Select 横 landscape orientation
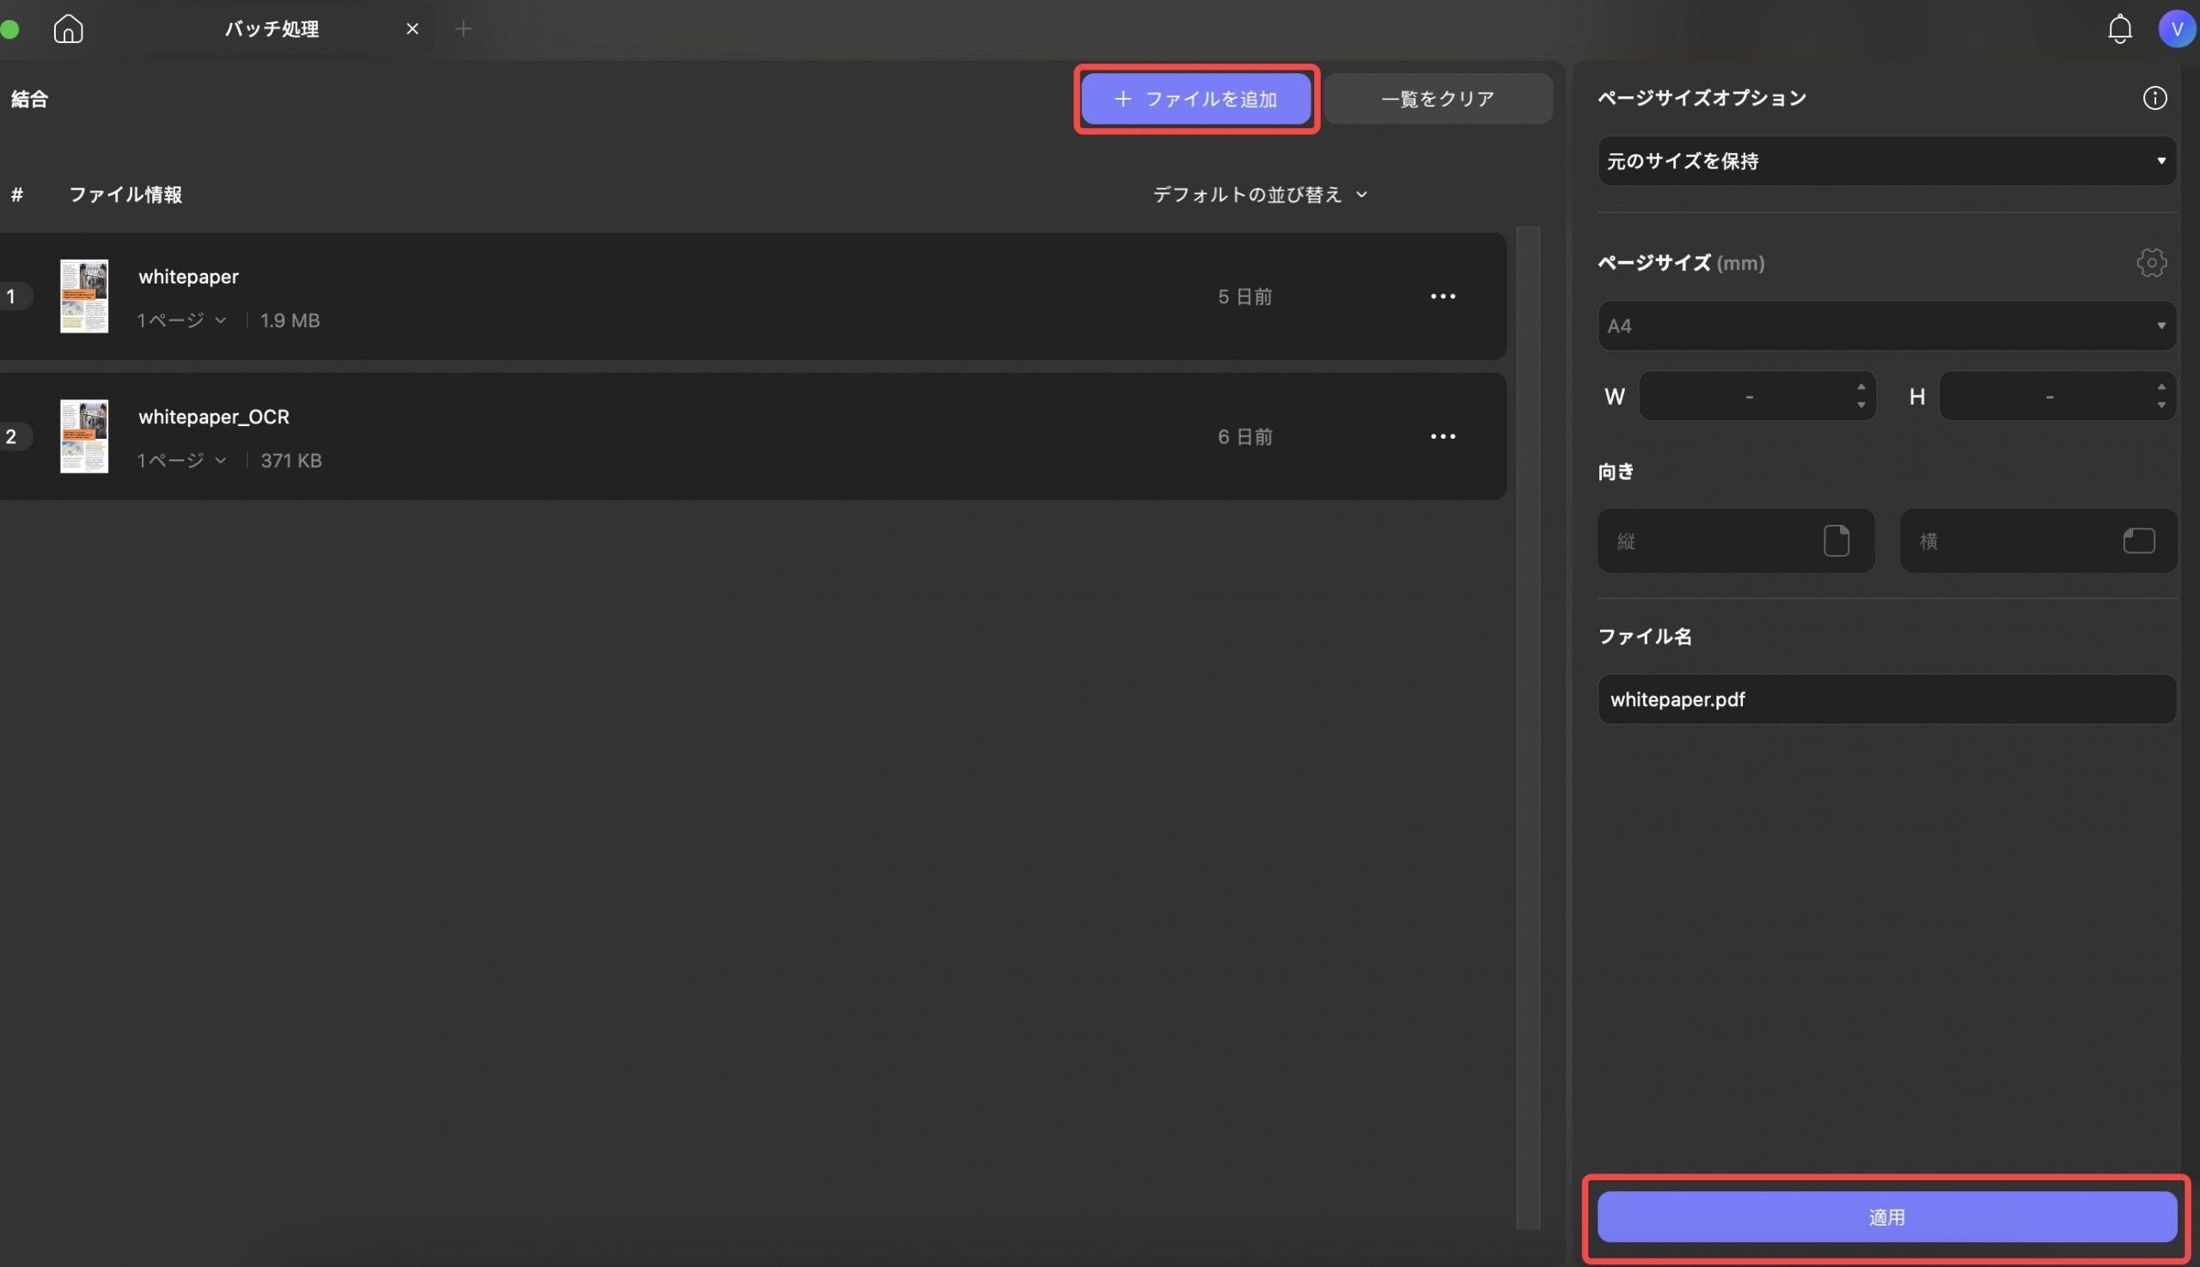 2038,540
